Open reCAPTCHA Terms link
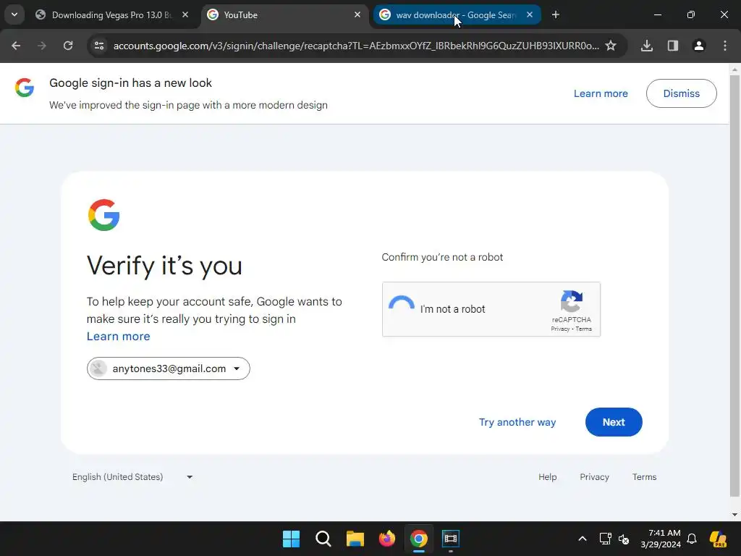The image size is (741, 556). 584,329
